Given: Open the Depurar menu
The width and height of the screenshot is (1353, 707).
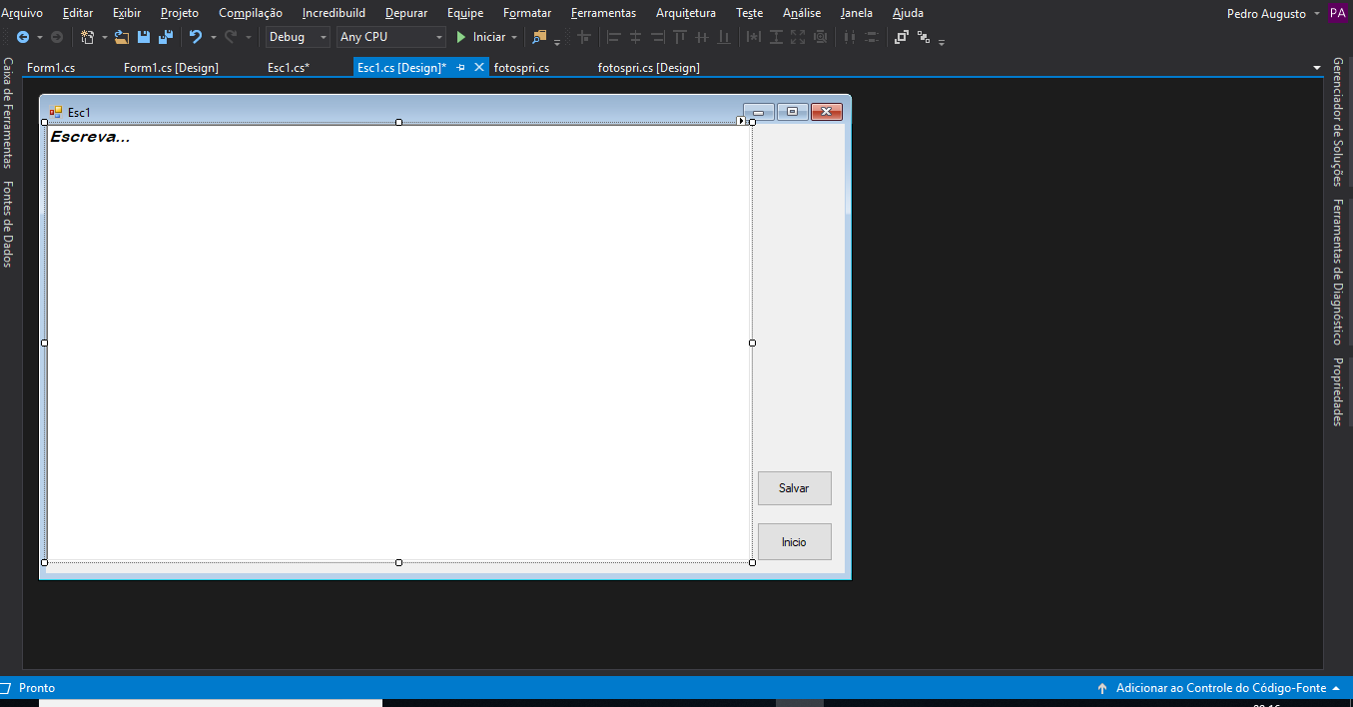Looking at the screenshot, I should tap(406, 13).
